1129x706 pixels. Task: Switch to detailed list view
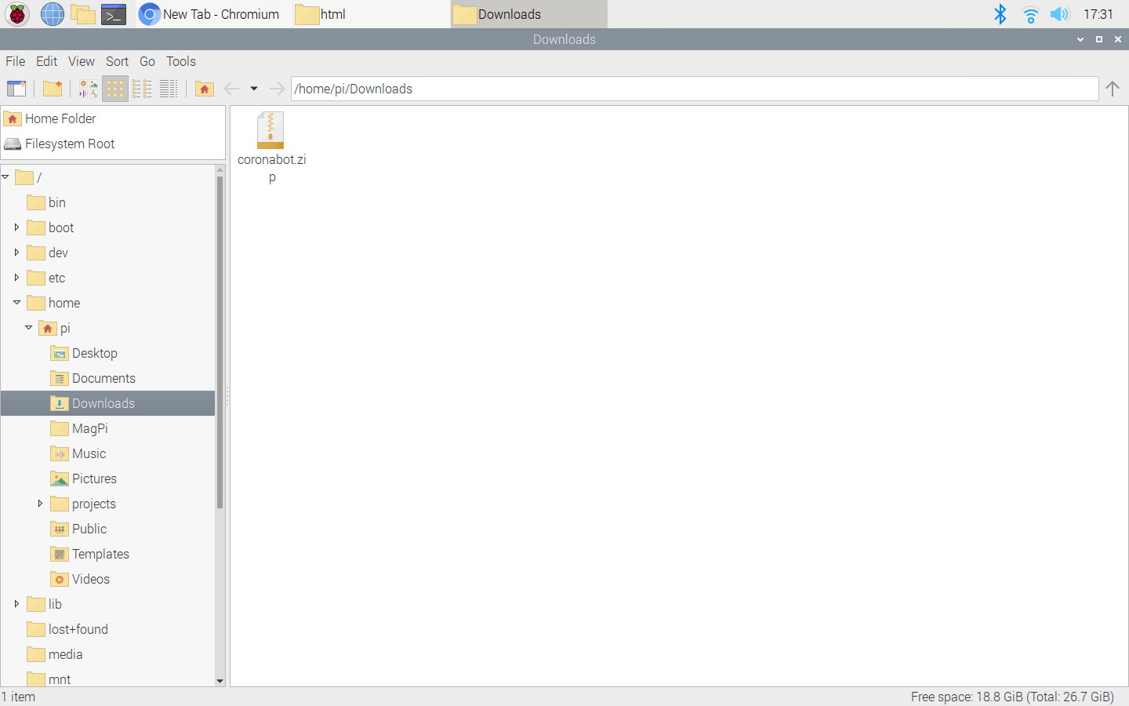click(169, 89)
